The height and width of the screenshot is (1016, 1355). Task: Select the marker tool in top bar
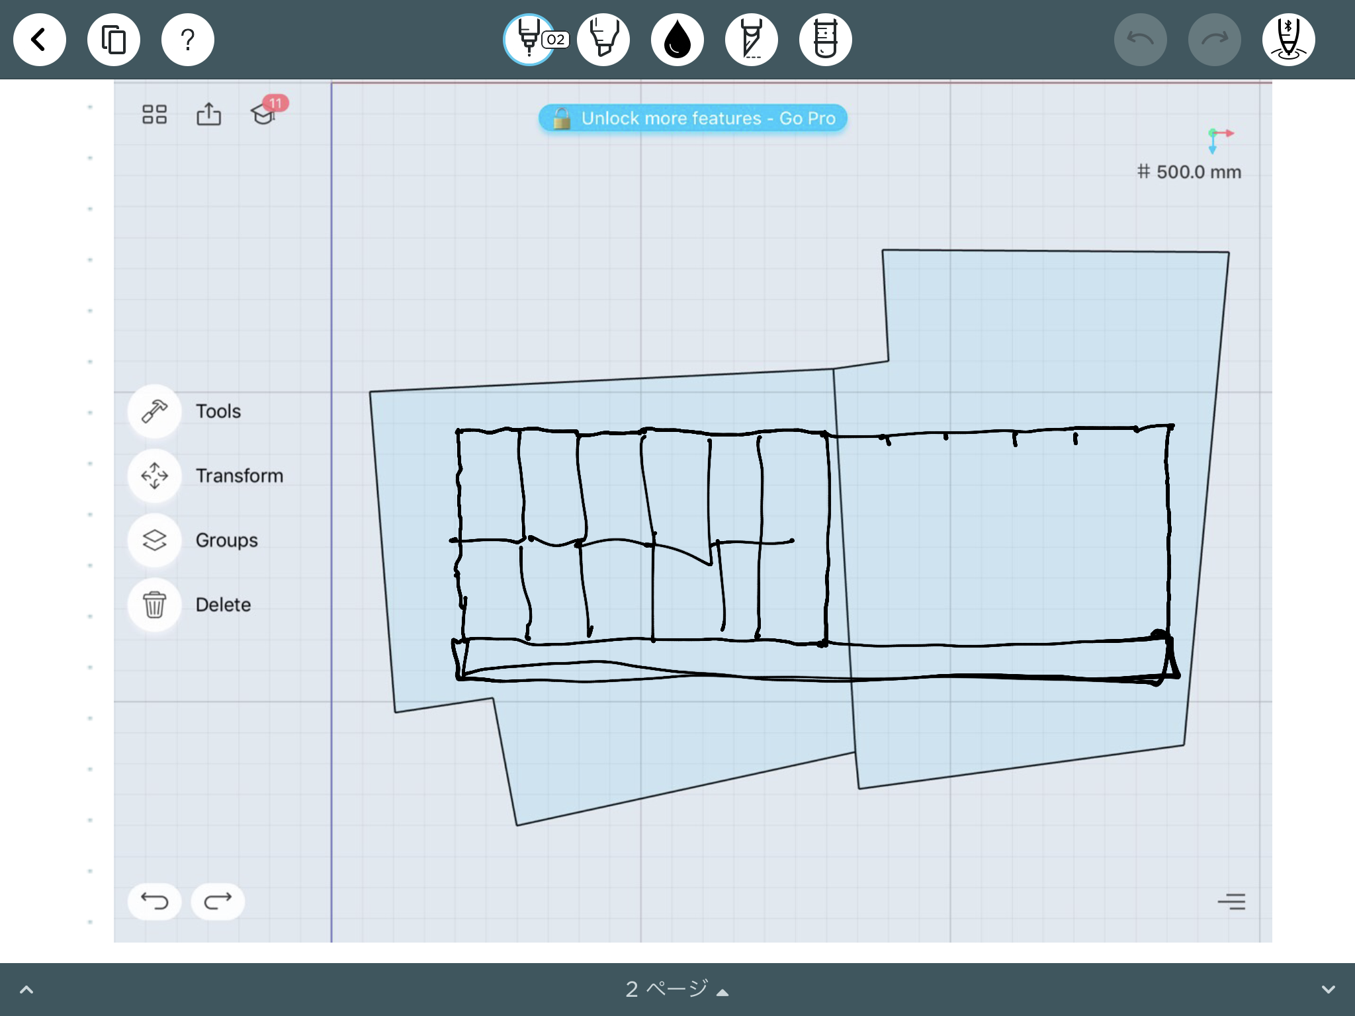point(603,40)
